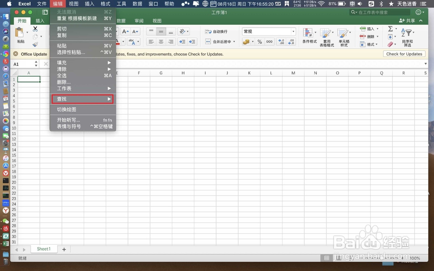Image resolution: width=434 pixels, height=271 pixels.
Task: Click the Format as Table (套用表格格式) icon
Action: coord(325,33)
